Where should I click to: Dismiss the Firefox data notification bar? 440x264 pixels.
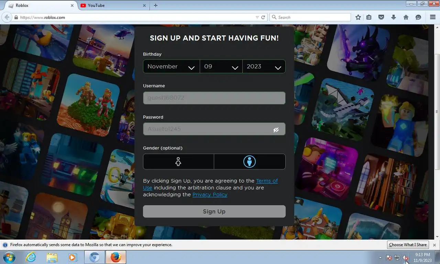(x=434, y=245)
